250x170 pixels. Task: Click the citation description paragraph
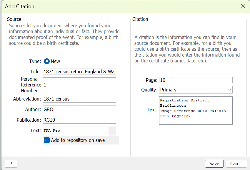187,49
